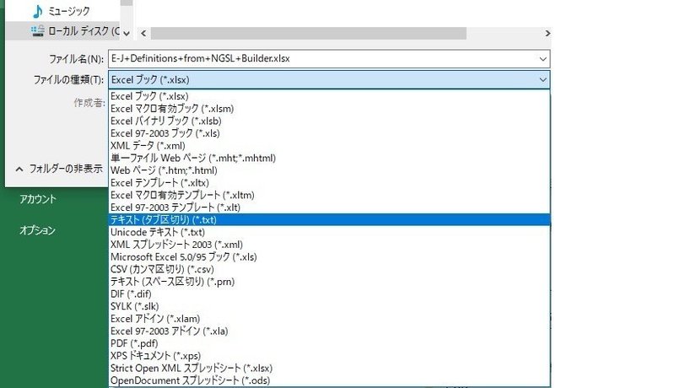Click the horizontal scrollbar thumb
Image resolution: width=675 pixels, height=388 pixels.
(308, 33)
